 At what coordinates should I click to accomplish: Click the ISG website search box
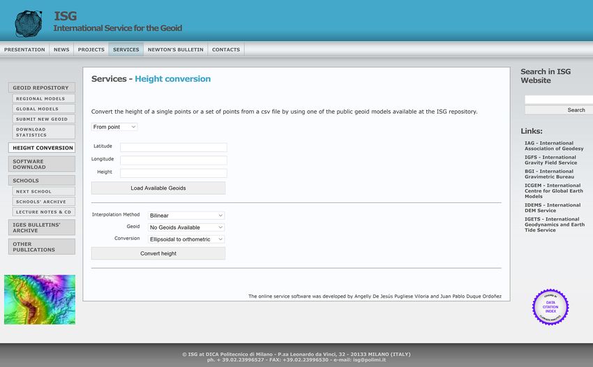559,100
